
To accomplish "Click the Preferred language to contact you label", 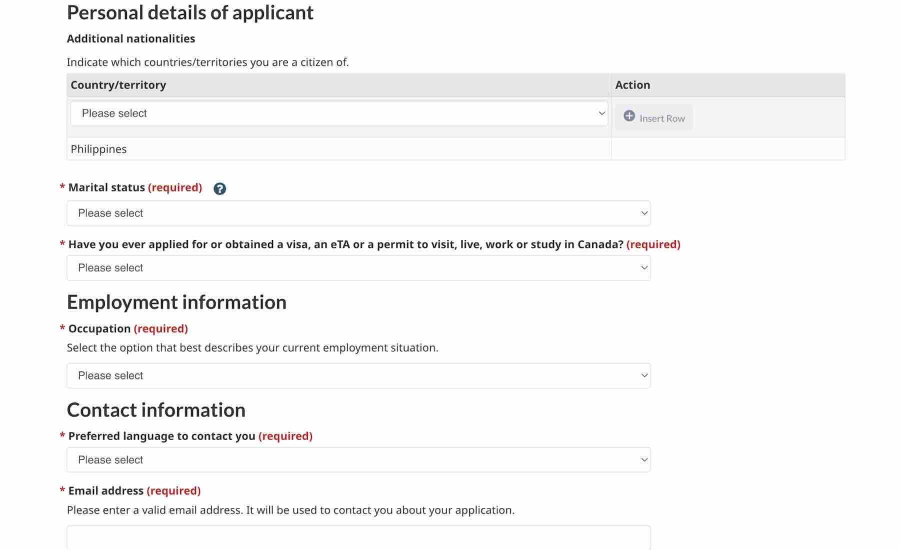I will [x=161, y=436].
